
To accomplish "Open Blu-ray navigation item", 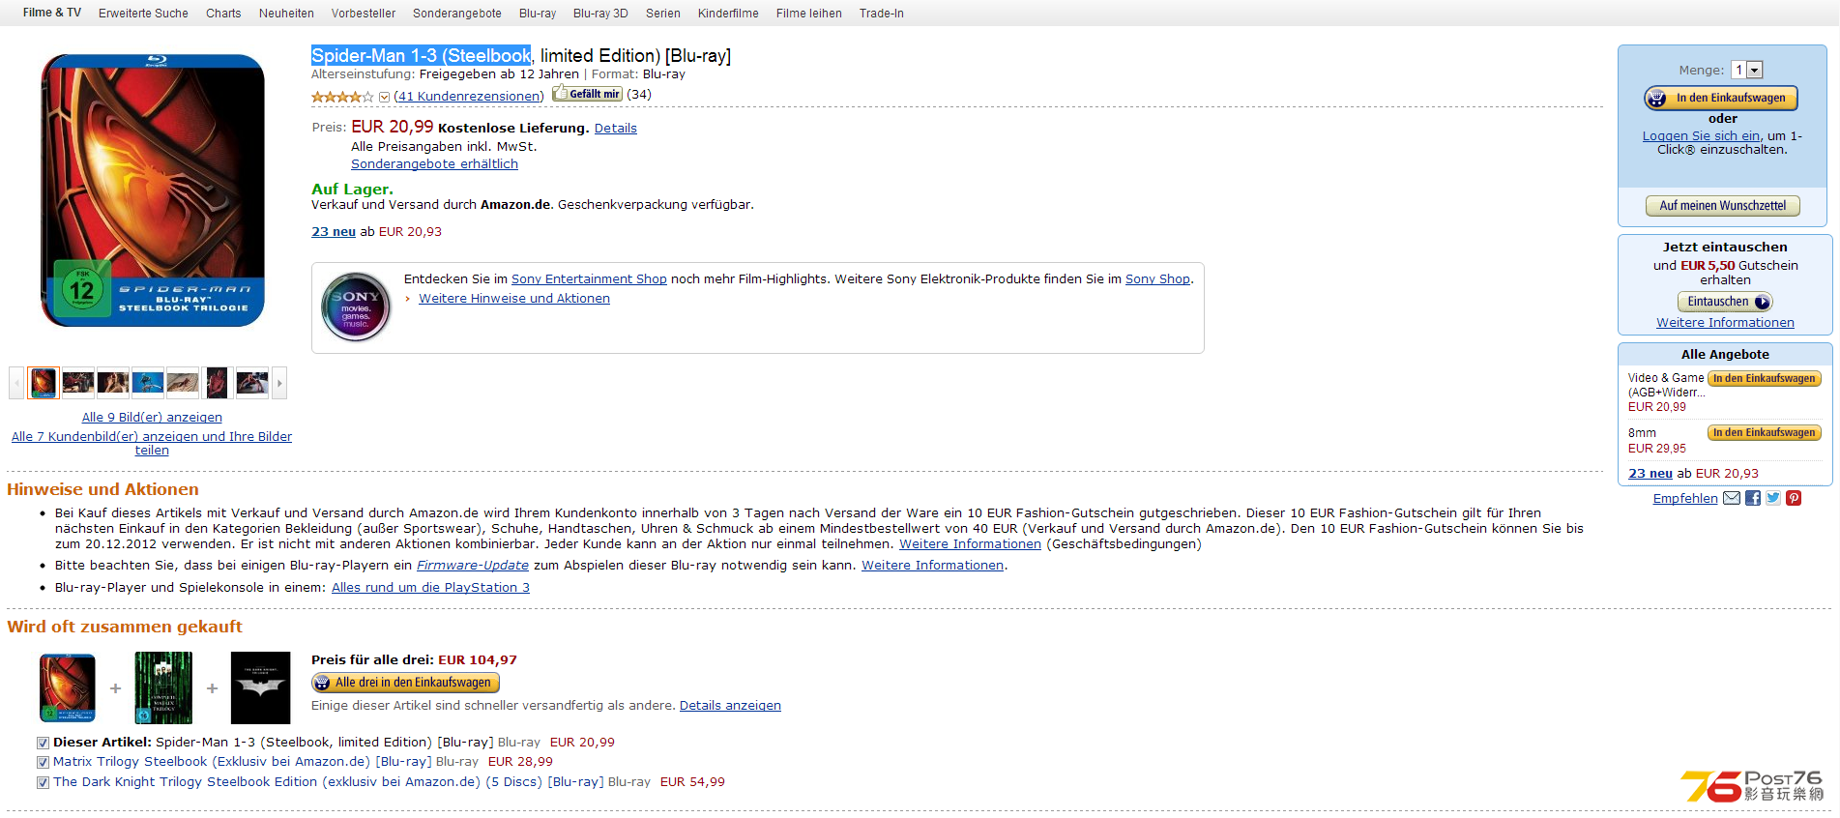I will click(538, 14).
